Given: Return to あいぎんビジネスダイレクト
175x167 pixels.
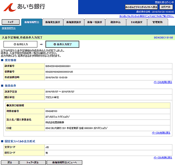Looking at the screenshot, I should tap(141, 7).
